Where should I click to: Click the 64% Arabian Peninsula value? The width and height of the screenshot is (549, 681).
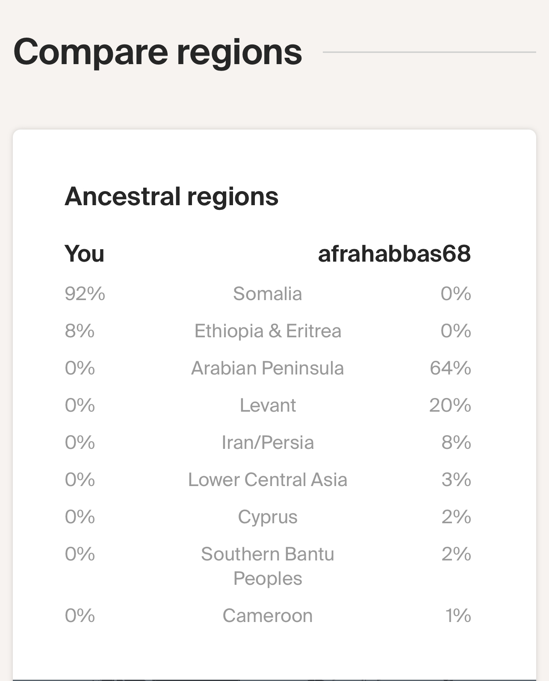[x=450, y=368]
